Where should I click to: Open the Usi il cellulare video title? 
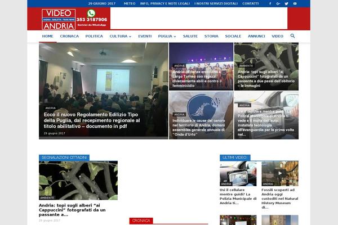238,196
